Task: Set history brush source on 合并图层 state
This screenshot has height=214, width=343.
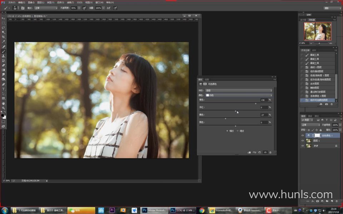Action: [302, 84]
